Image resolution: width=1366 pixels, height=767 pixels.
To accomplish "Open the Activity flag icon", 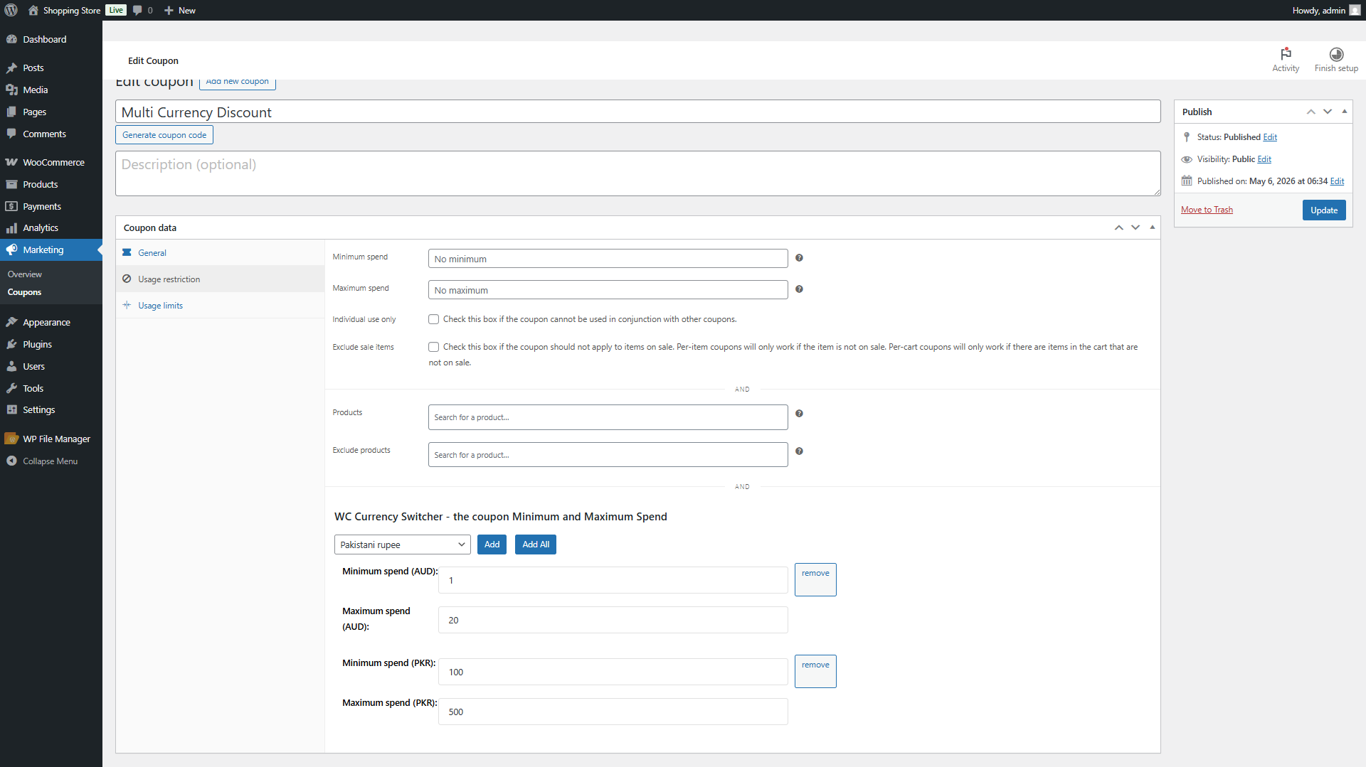I will [x=1286, y=54].
